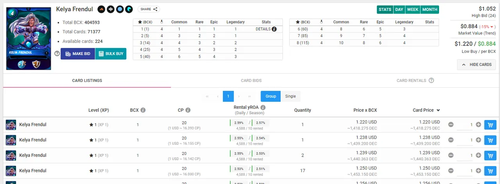Click the flame edition icon beside Kelya Frendul
The height and width of the screenshot is (184, 500).
[x=101, y=9]
